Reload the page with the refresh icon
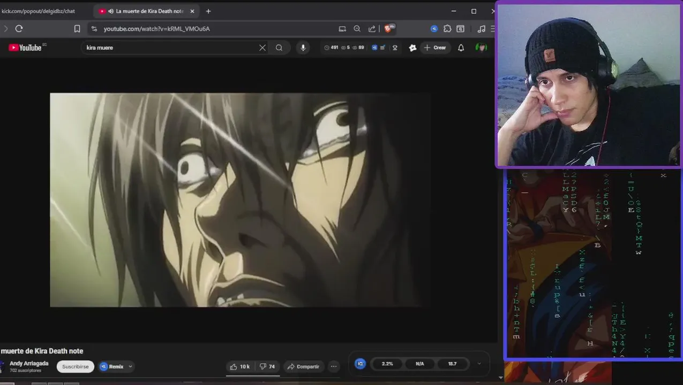The height and width of the screenshot is (385, 683). point(19,29)
